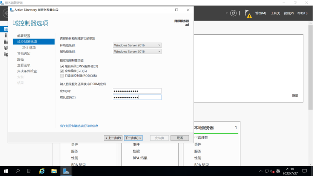Open the muted volume tray icon

[272, 171]
